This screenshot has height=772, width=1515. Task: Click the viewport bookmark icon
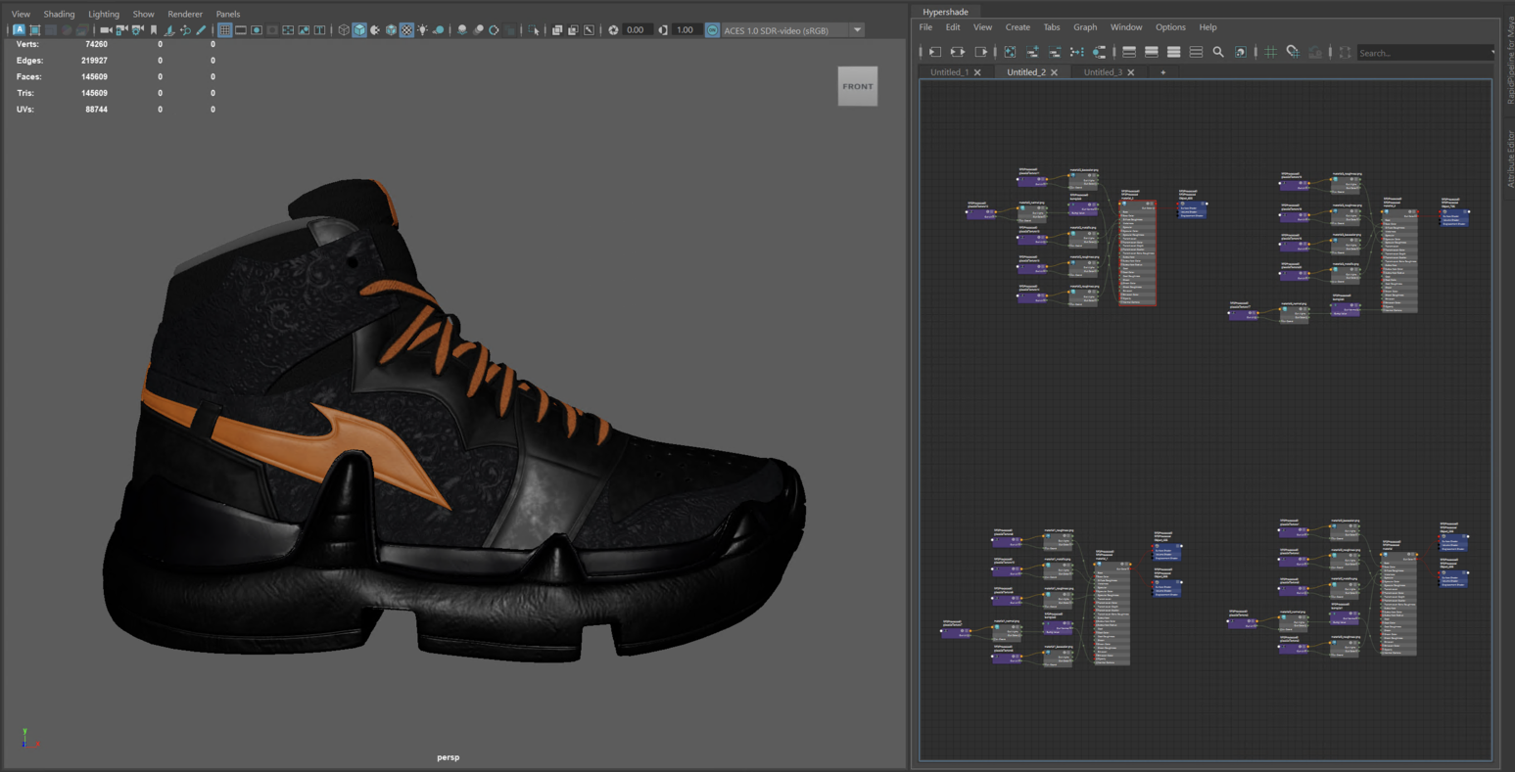(154, 30)
